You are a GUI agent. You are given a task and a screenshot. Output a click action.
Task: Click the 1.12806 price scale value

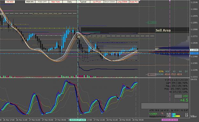pos(194,29)
